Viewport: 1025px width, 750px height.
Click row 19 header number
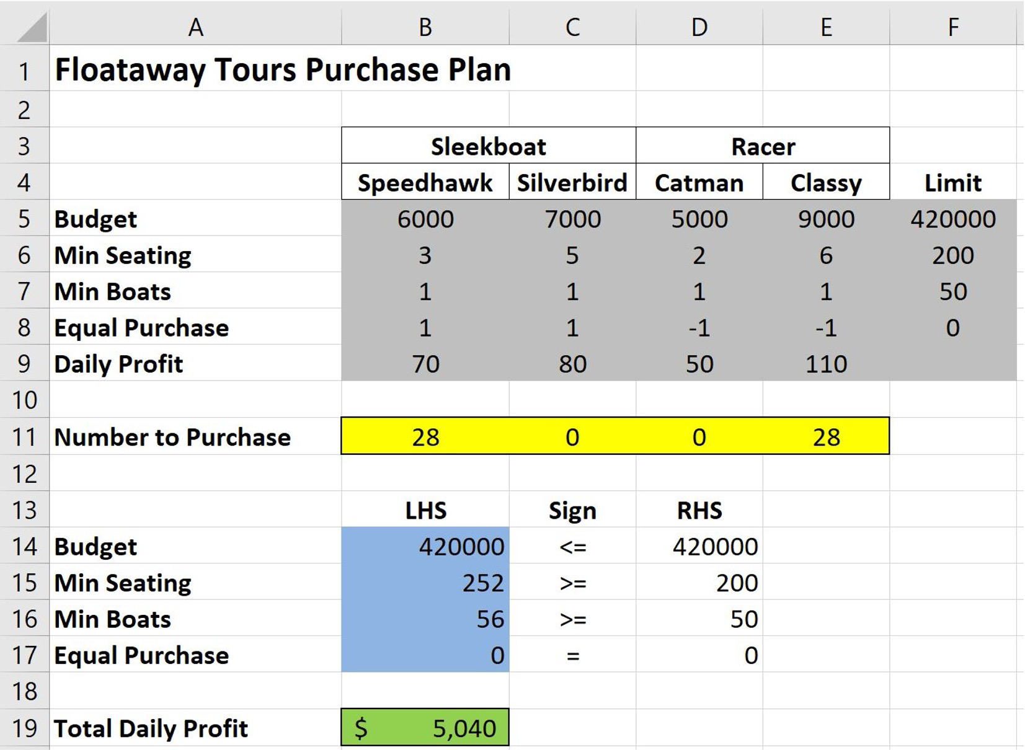[x=25, y=728]
